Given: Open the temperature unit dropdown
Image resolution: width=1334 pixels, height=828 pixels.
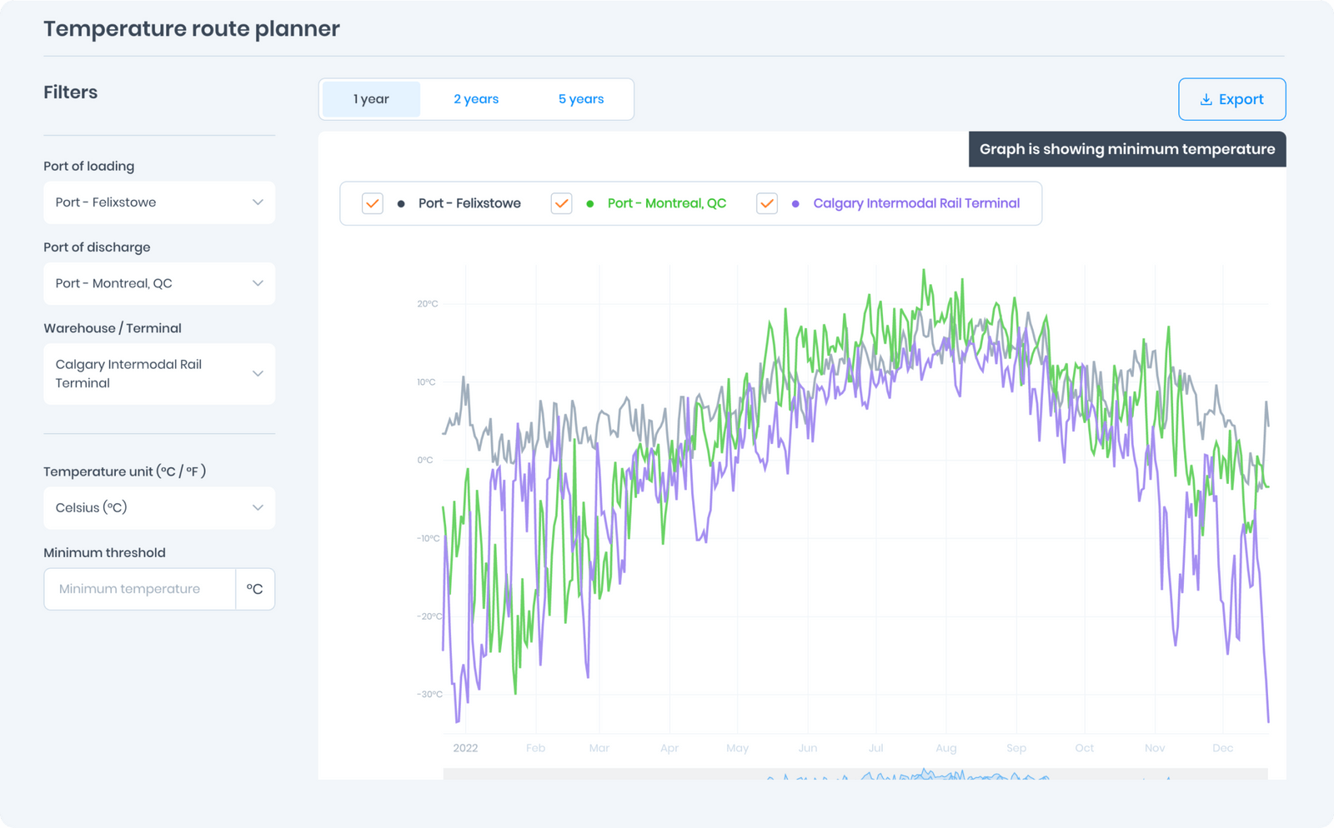Looking at the screenshot, I should tap(158, 507).
